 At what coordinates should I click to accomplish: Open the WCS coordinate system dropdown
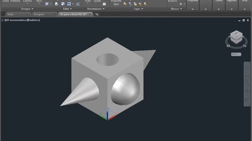pyautogui.click(x=236, y=54)
